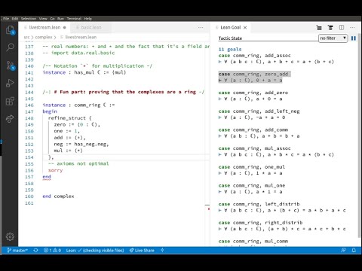The height and width of the screenshot is (271, 362).
Task: Open more actions menu of Lean Goal panel
Action: pyautogui.click(x=352, y=28)
